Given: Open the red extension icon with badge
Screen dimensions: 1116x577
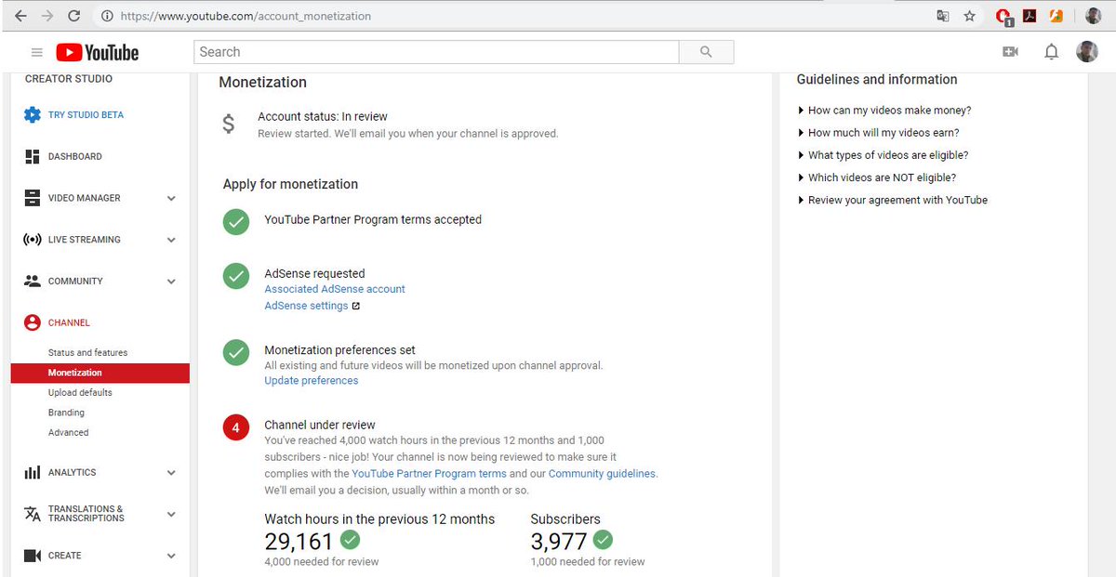Looking at the screenshot, I should (x=1003, y=16).
